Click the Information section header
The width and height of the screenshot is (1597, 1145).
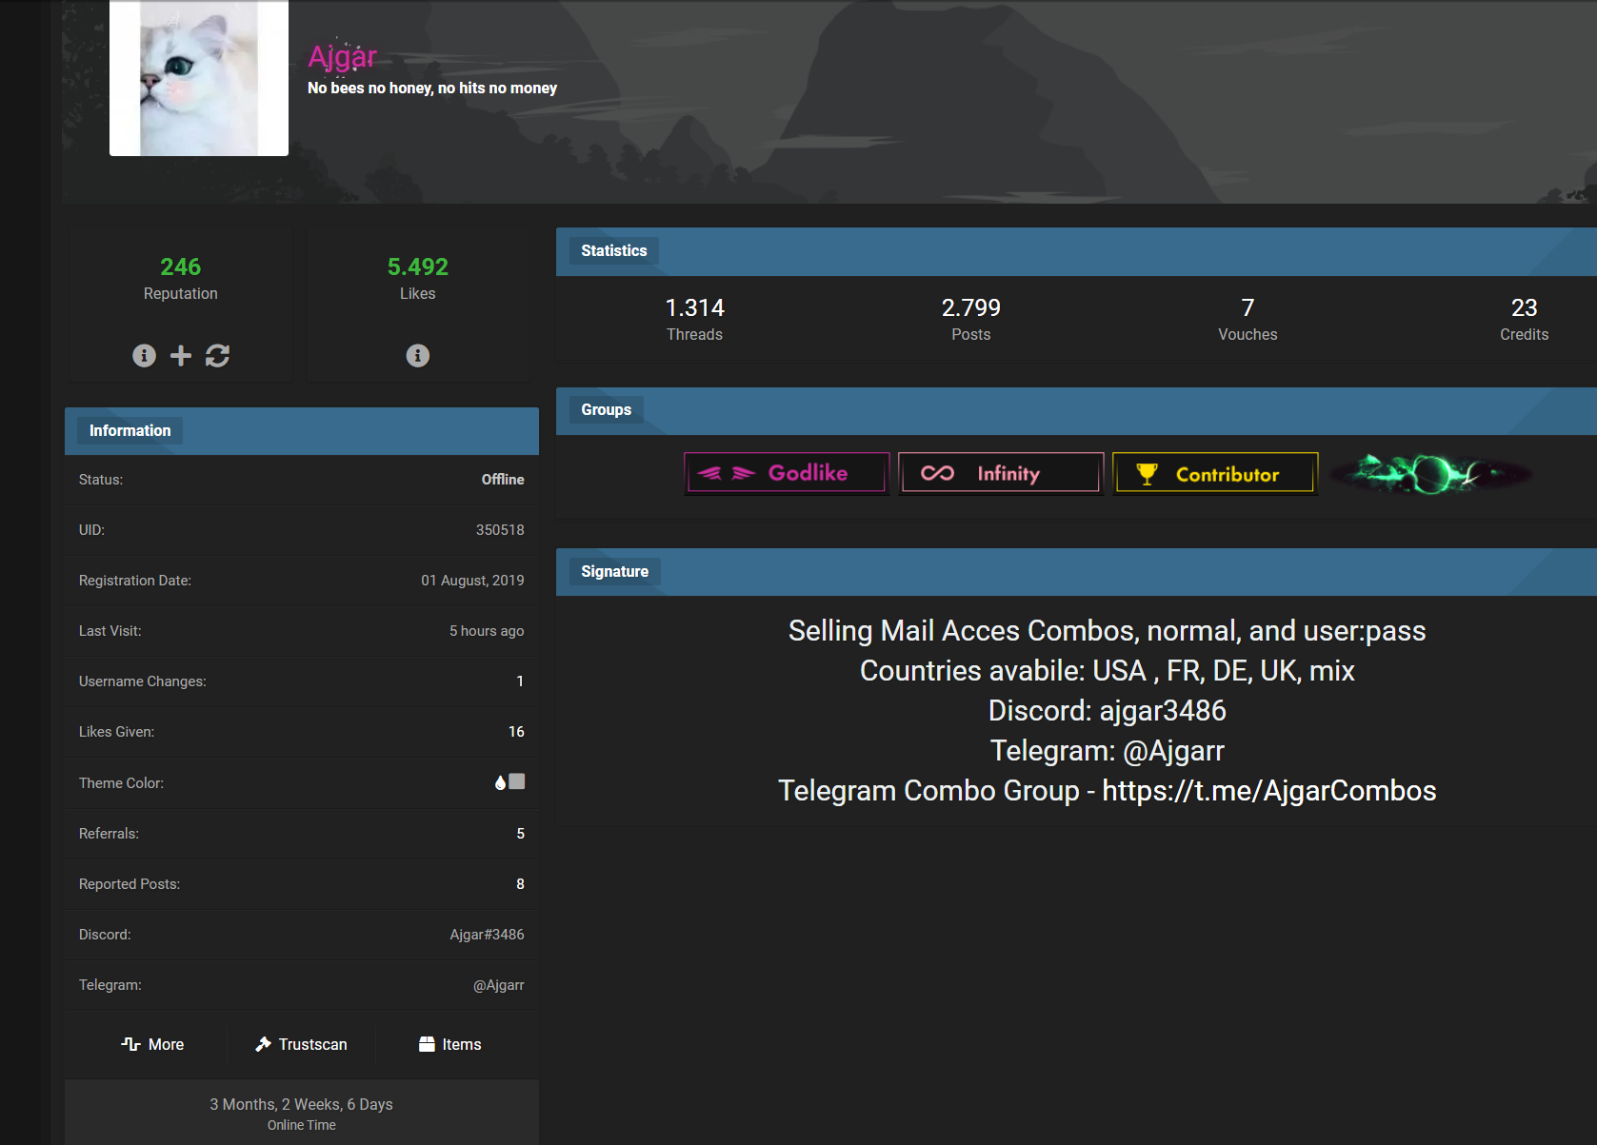130,431
